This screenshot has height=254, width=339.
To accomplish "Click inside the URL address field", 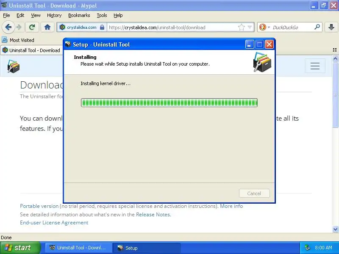I will [172, 28].
